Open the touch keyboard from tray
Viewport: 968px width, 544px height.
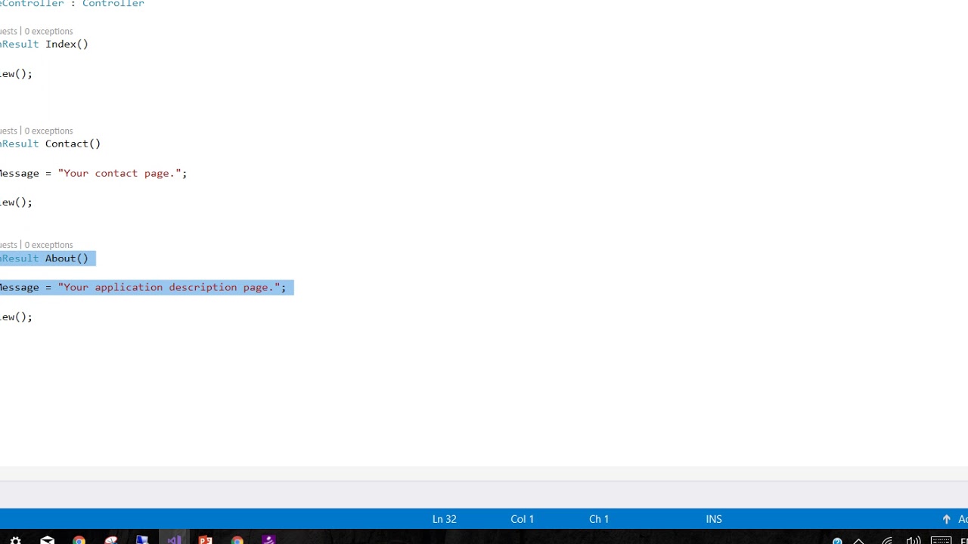click(941, 540)
